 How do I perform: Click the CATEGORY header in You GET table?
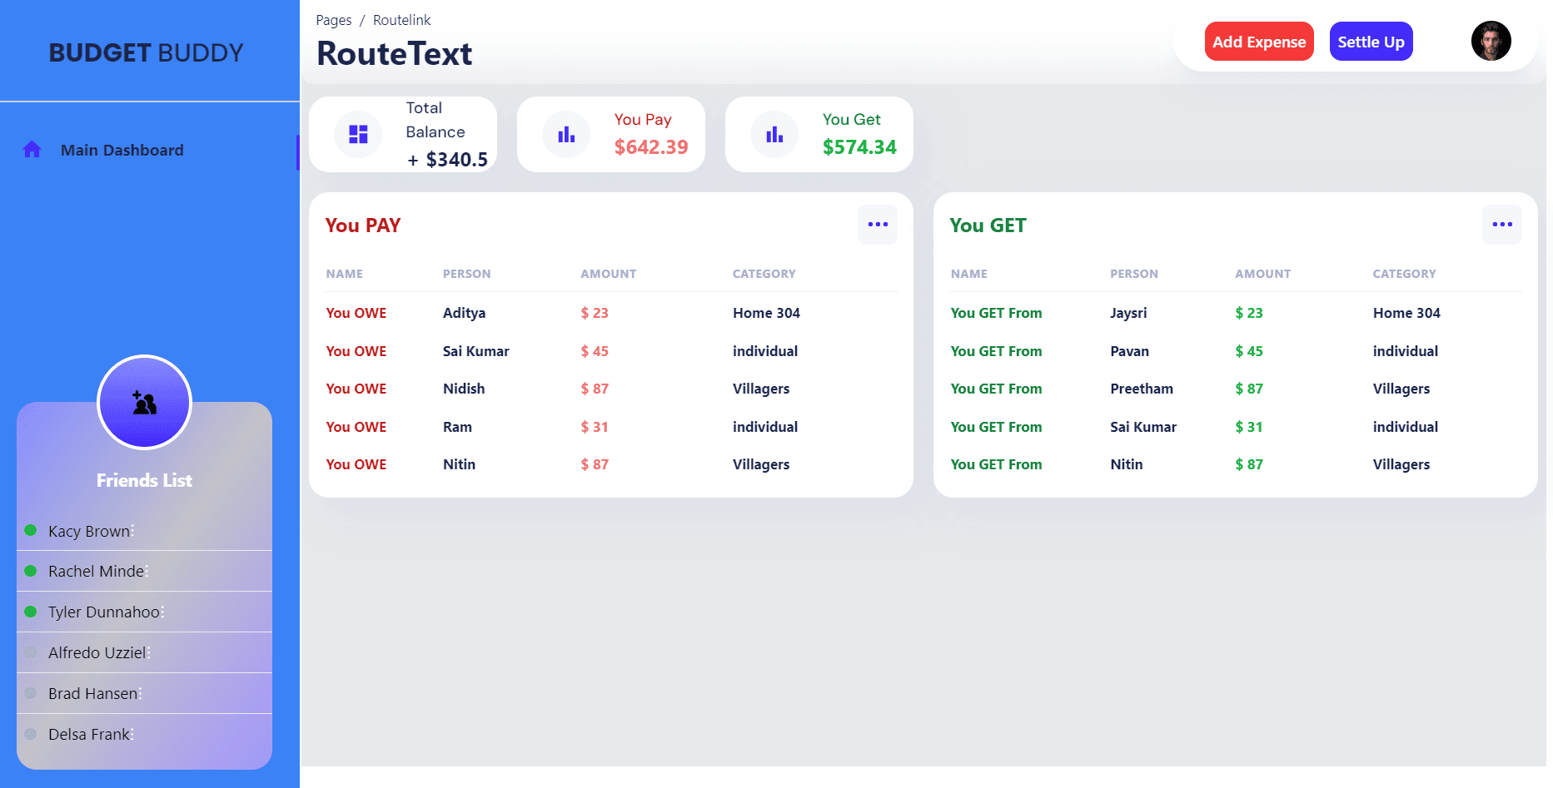tap(1404, 274)
